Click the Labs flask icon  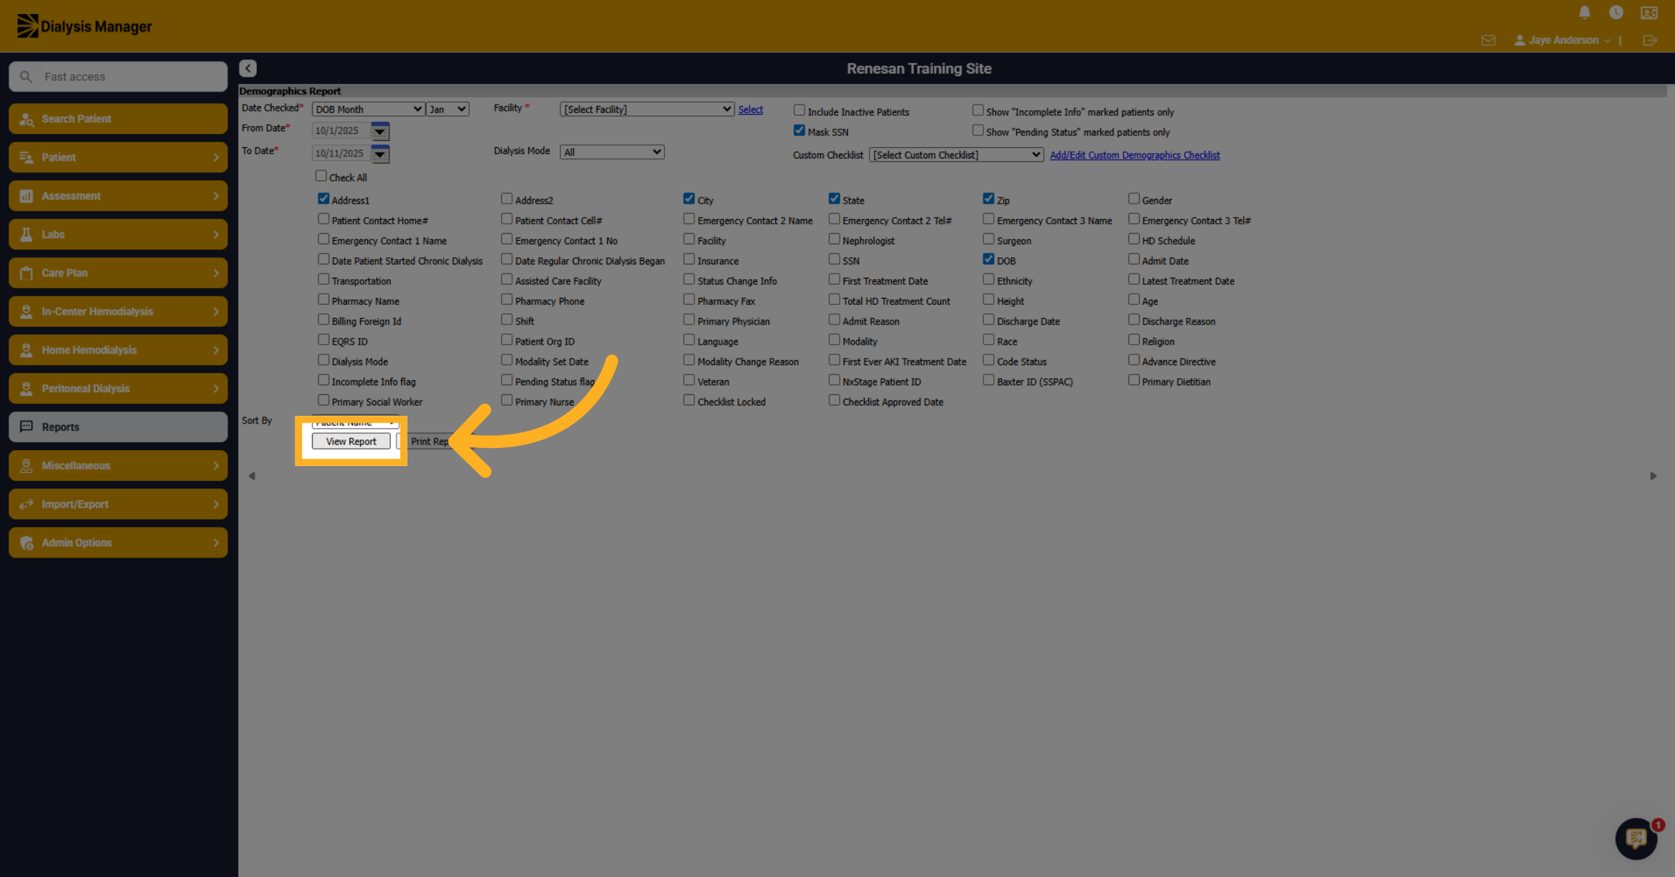coord(27,234)
